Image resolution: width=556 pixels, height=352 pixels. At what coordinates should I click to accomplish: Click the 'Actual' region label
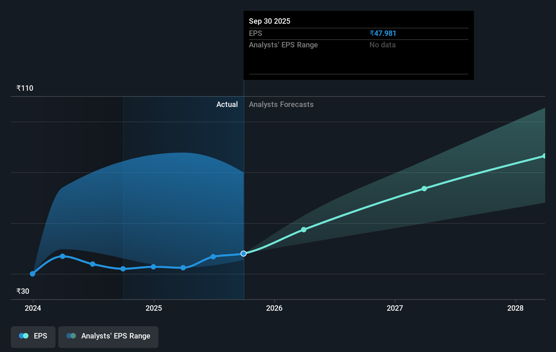pos(227,105)
